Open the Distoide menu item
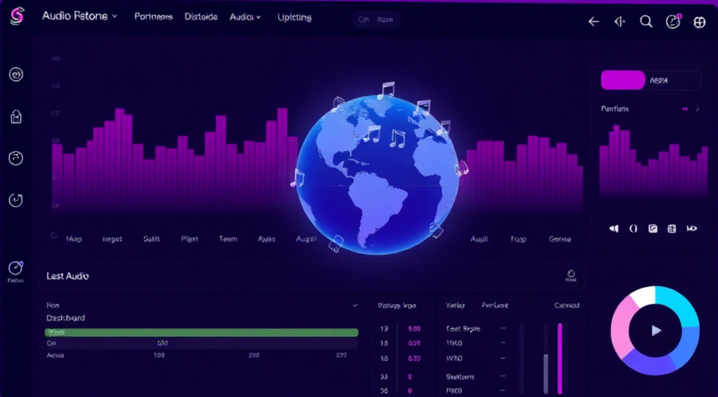The image size is (718, 397). coord(201,17)
